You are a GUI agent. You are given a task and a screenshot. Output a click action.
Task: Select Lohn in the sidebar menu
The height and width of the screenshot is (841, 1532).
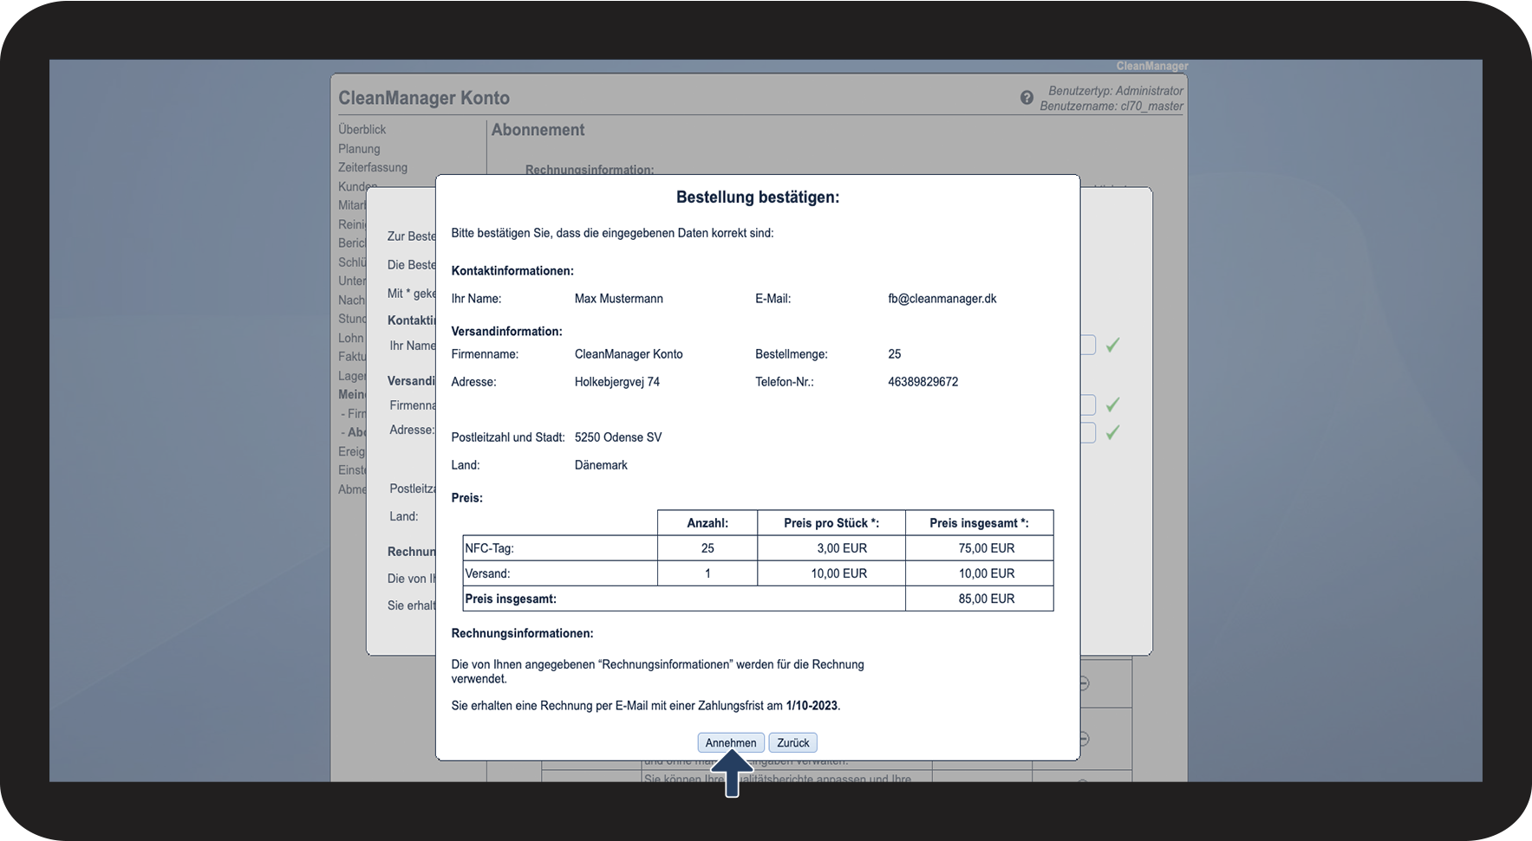tap(350, 338)
